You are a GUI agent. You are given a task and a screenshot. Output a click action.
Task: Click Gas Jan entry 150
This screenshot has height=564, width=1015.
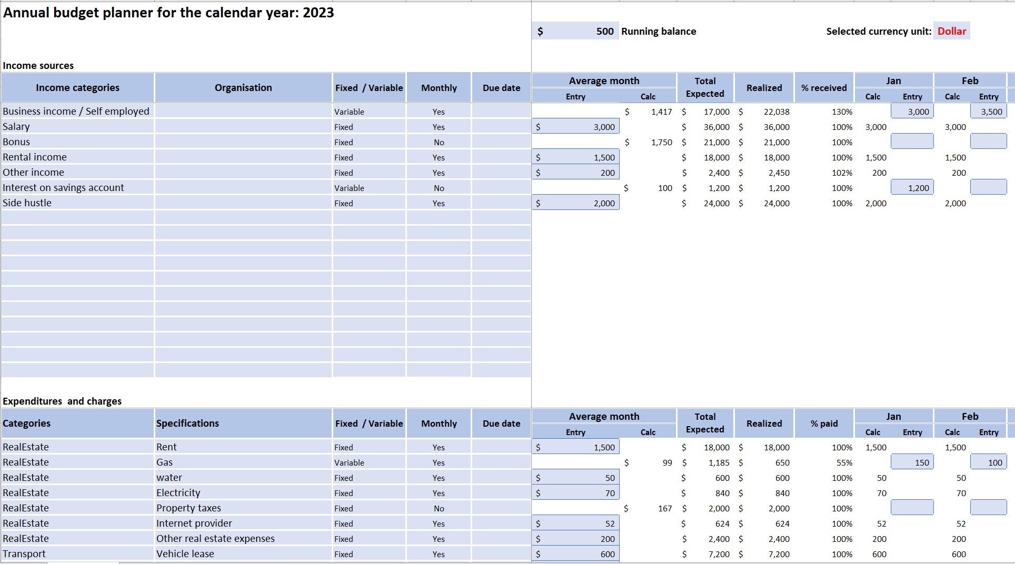click(912, 462)
